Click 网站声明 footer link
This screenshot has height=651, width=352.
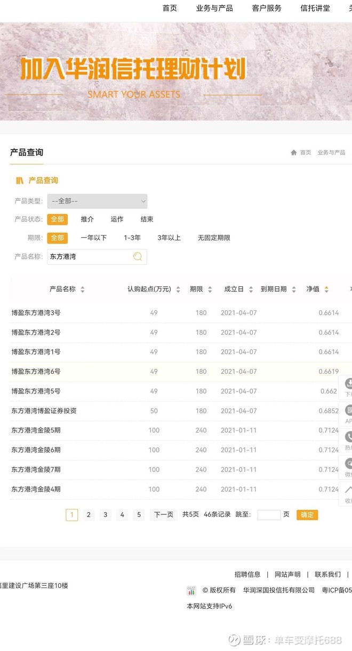287,575
